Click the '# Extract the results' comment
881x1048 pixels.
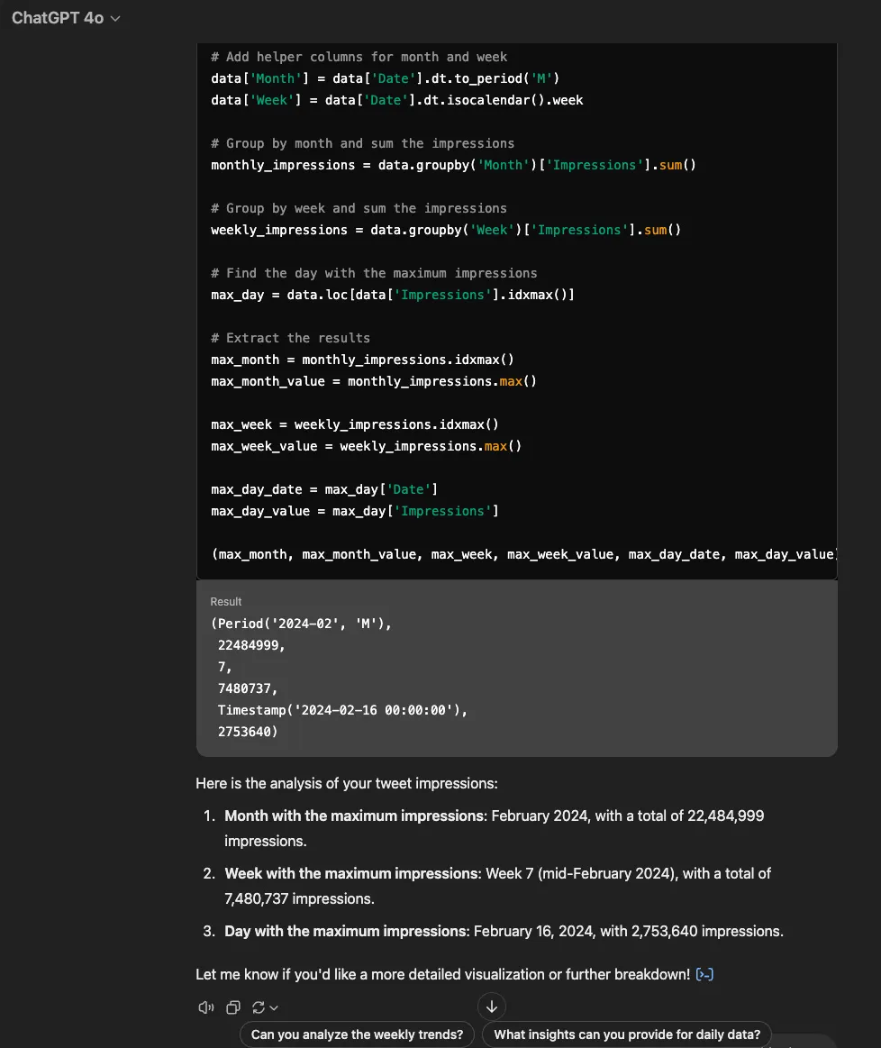(x=291, y=338)
